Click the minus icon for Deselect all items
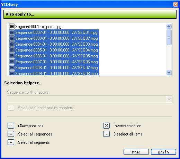180x159 pixels. (106, 134)
